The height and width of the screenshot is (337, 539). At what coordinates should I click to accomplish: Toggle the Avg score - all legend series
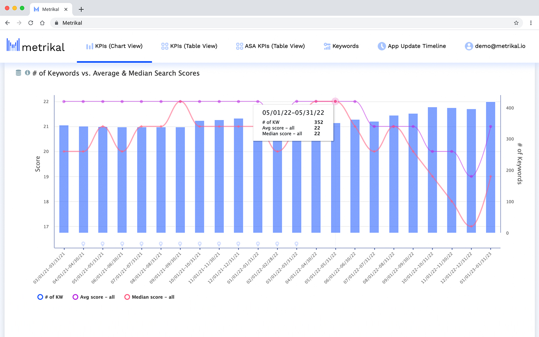[94, 297]
